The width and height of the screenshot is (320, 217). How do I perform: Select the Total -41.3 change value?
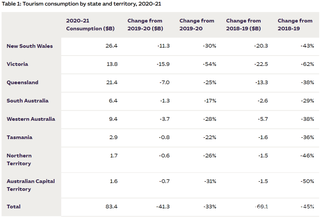[x=163, y=207]
